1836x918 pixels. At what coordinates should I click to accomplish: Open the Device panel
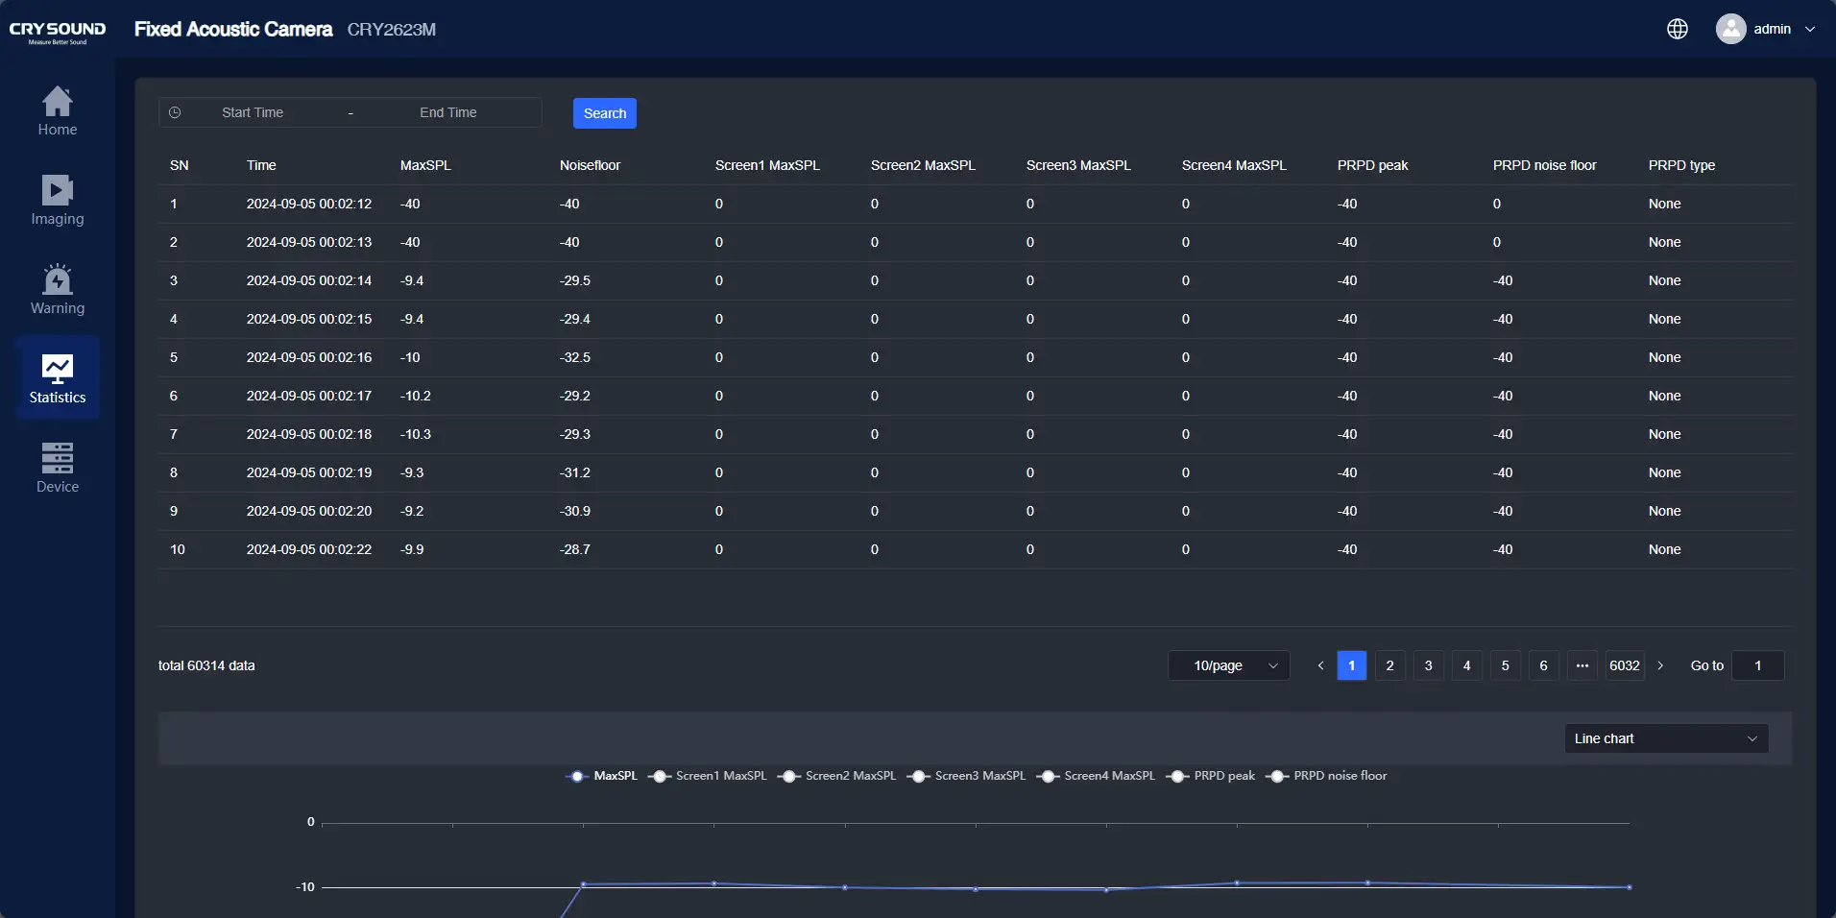(57, 468)
